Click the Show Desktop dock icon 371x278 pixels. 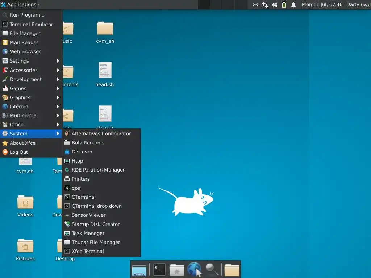[x=139, y=270]
